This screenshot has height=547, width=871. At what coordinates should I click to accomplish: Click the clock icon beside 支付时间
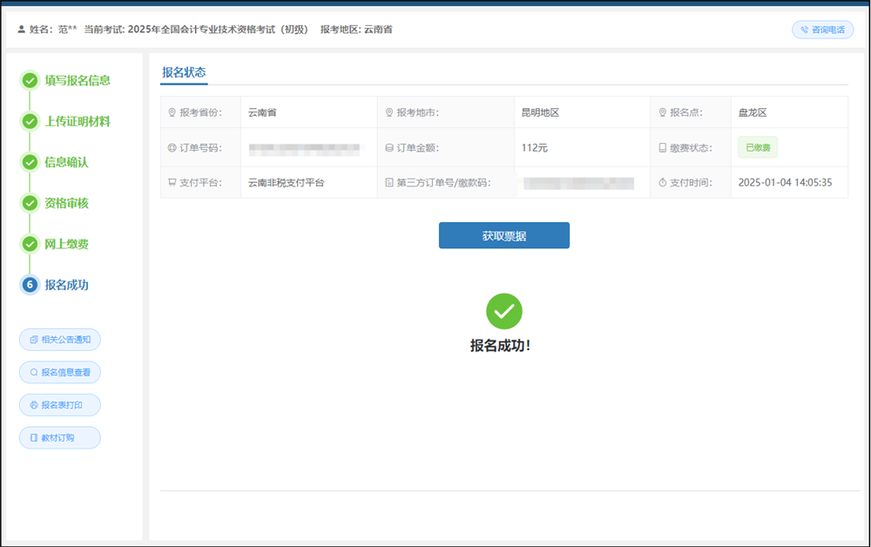(x=662, y=183)
